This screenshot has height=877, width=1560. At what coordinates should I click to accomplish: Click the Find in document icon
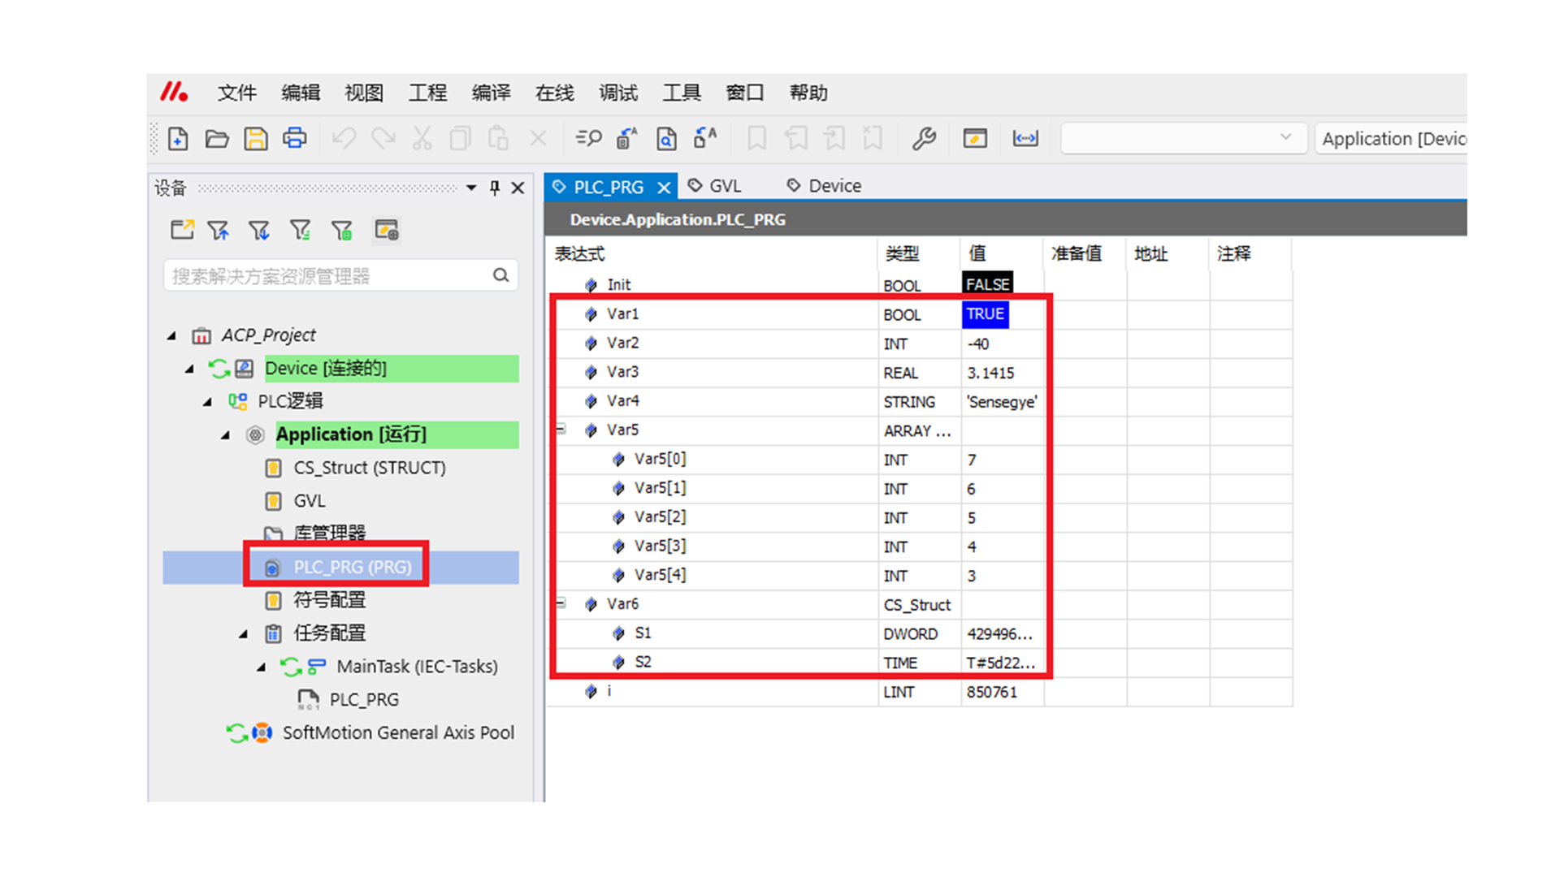tap(666, 139)
